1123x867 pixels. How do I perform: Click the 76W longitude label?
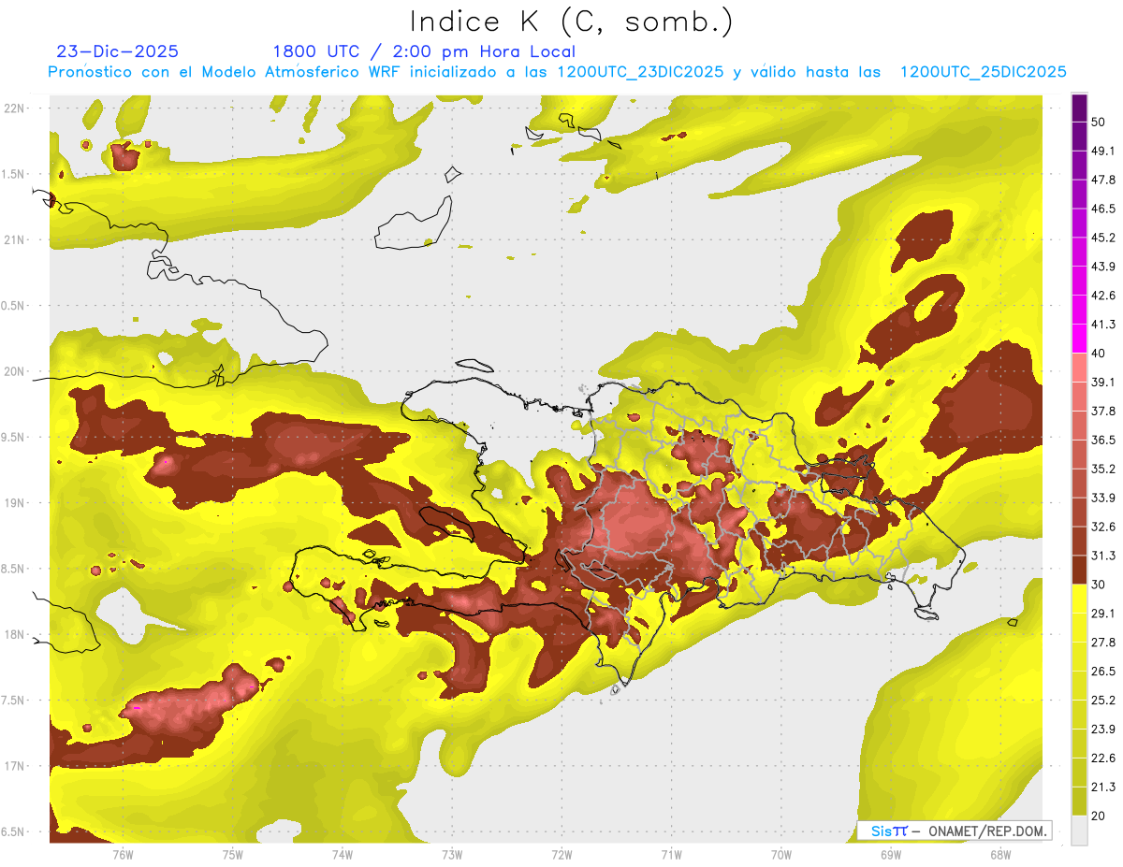tap(123, 855)
